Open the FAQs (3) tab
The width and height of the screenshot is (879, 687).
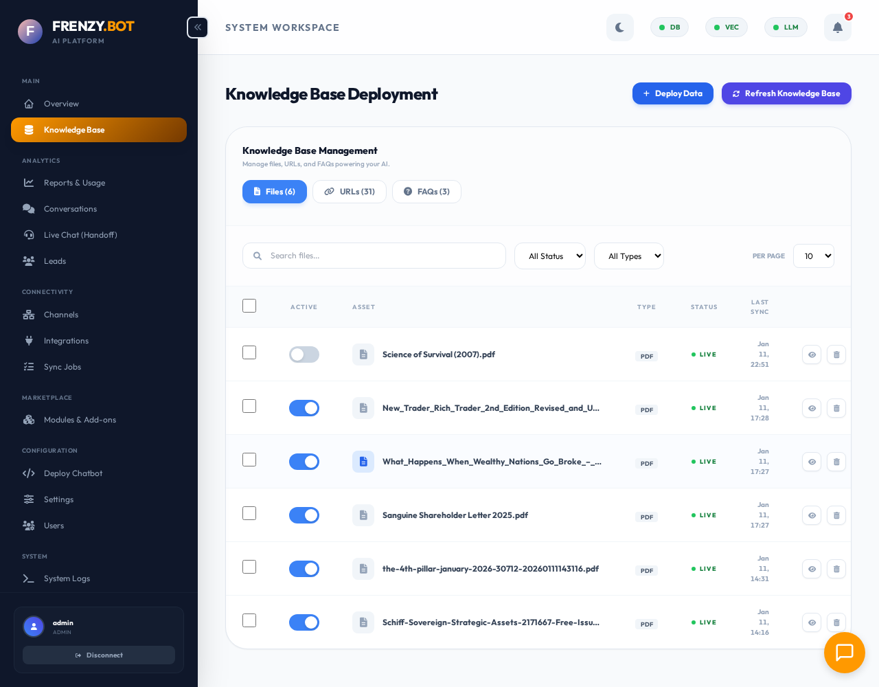pyautogui.click(x=426, y=192)
